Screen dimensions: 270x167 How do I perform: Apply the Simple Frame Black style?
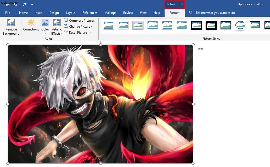tap(226, 25)
